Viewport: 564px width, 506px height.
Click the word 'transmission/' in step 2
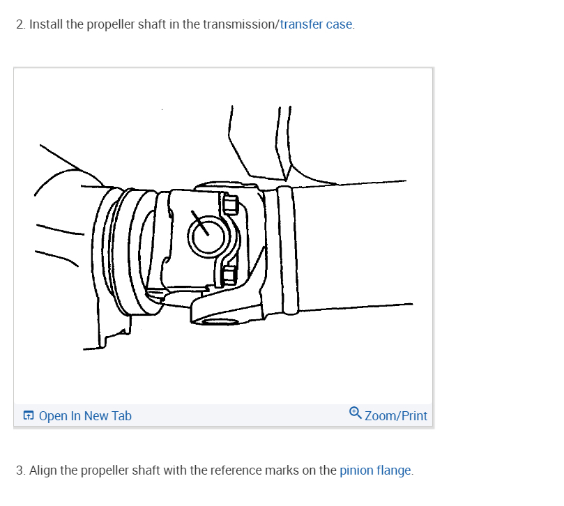[x=241, y=24]
